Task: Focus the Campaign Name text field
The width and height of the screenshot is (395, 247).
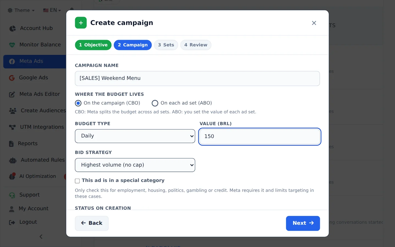Action: click(197, 78)
